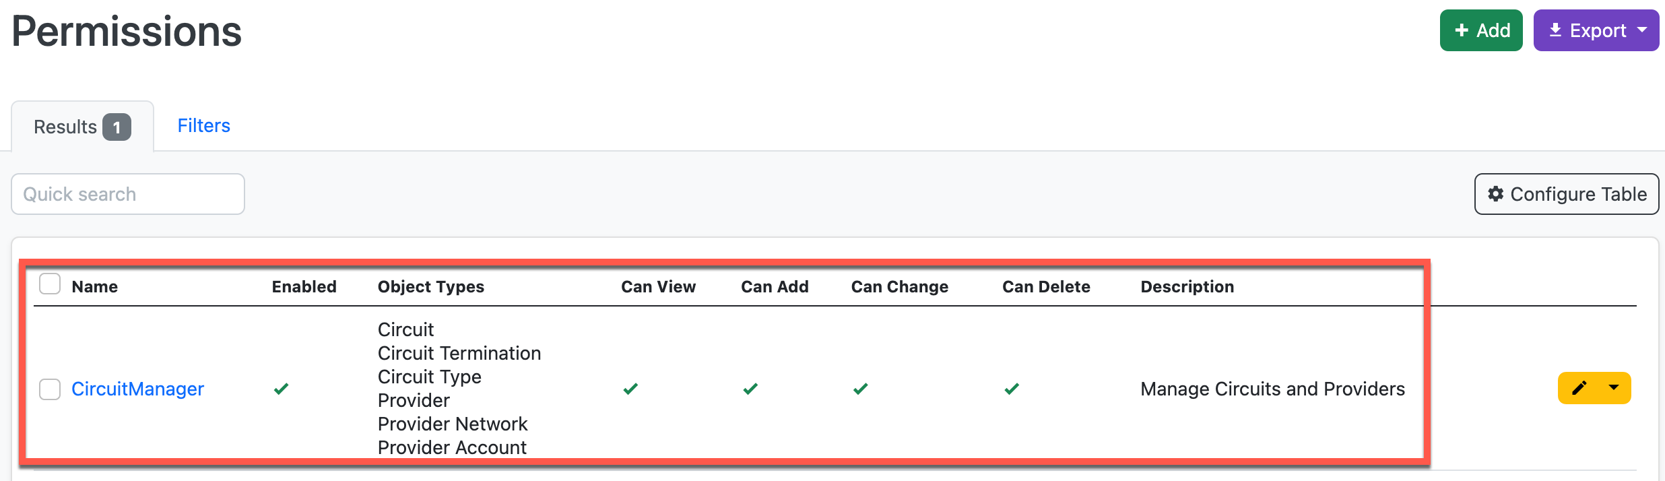Viewport: 1665px width, 481px height.
Task: Click the Can Change green checkmark
Action: click(860, 389)
